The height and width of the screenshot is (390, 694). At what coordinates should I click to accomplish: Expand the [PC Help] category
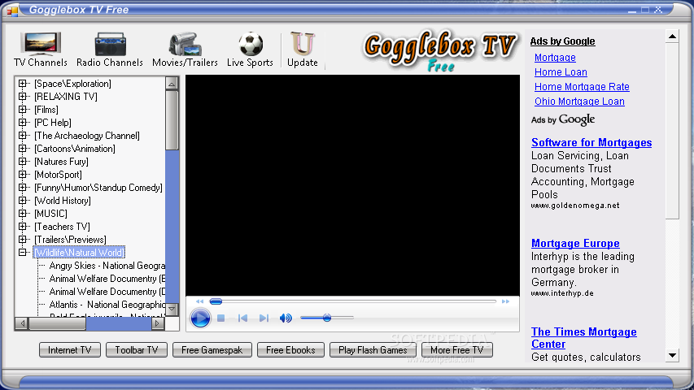(22, 123)
